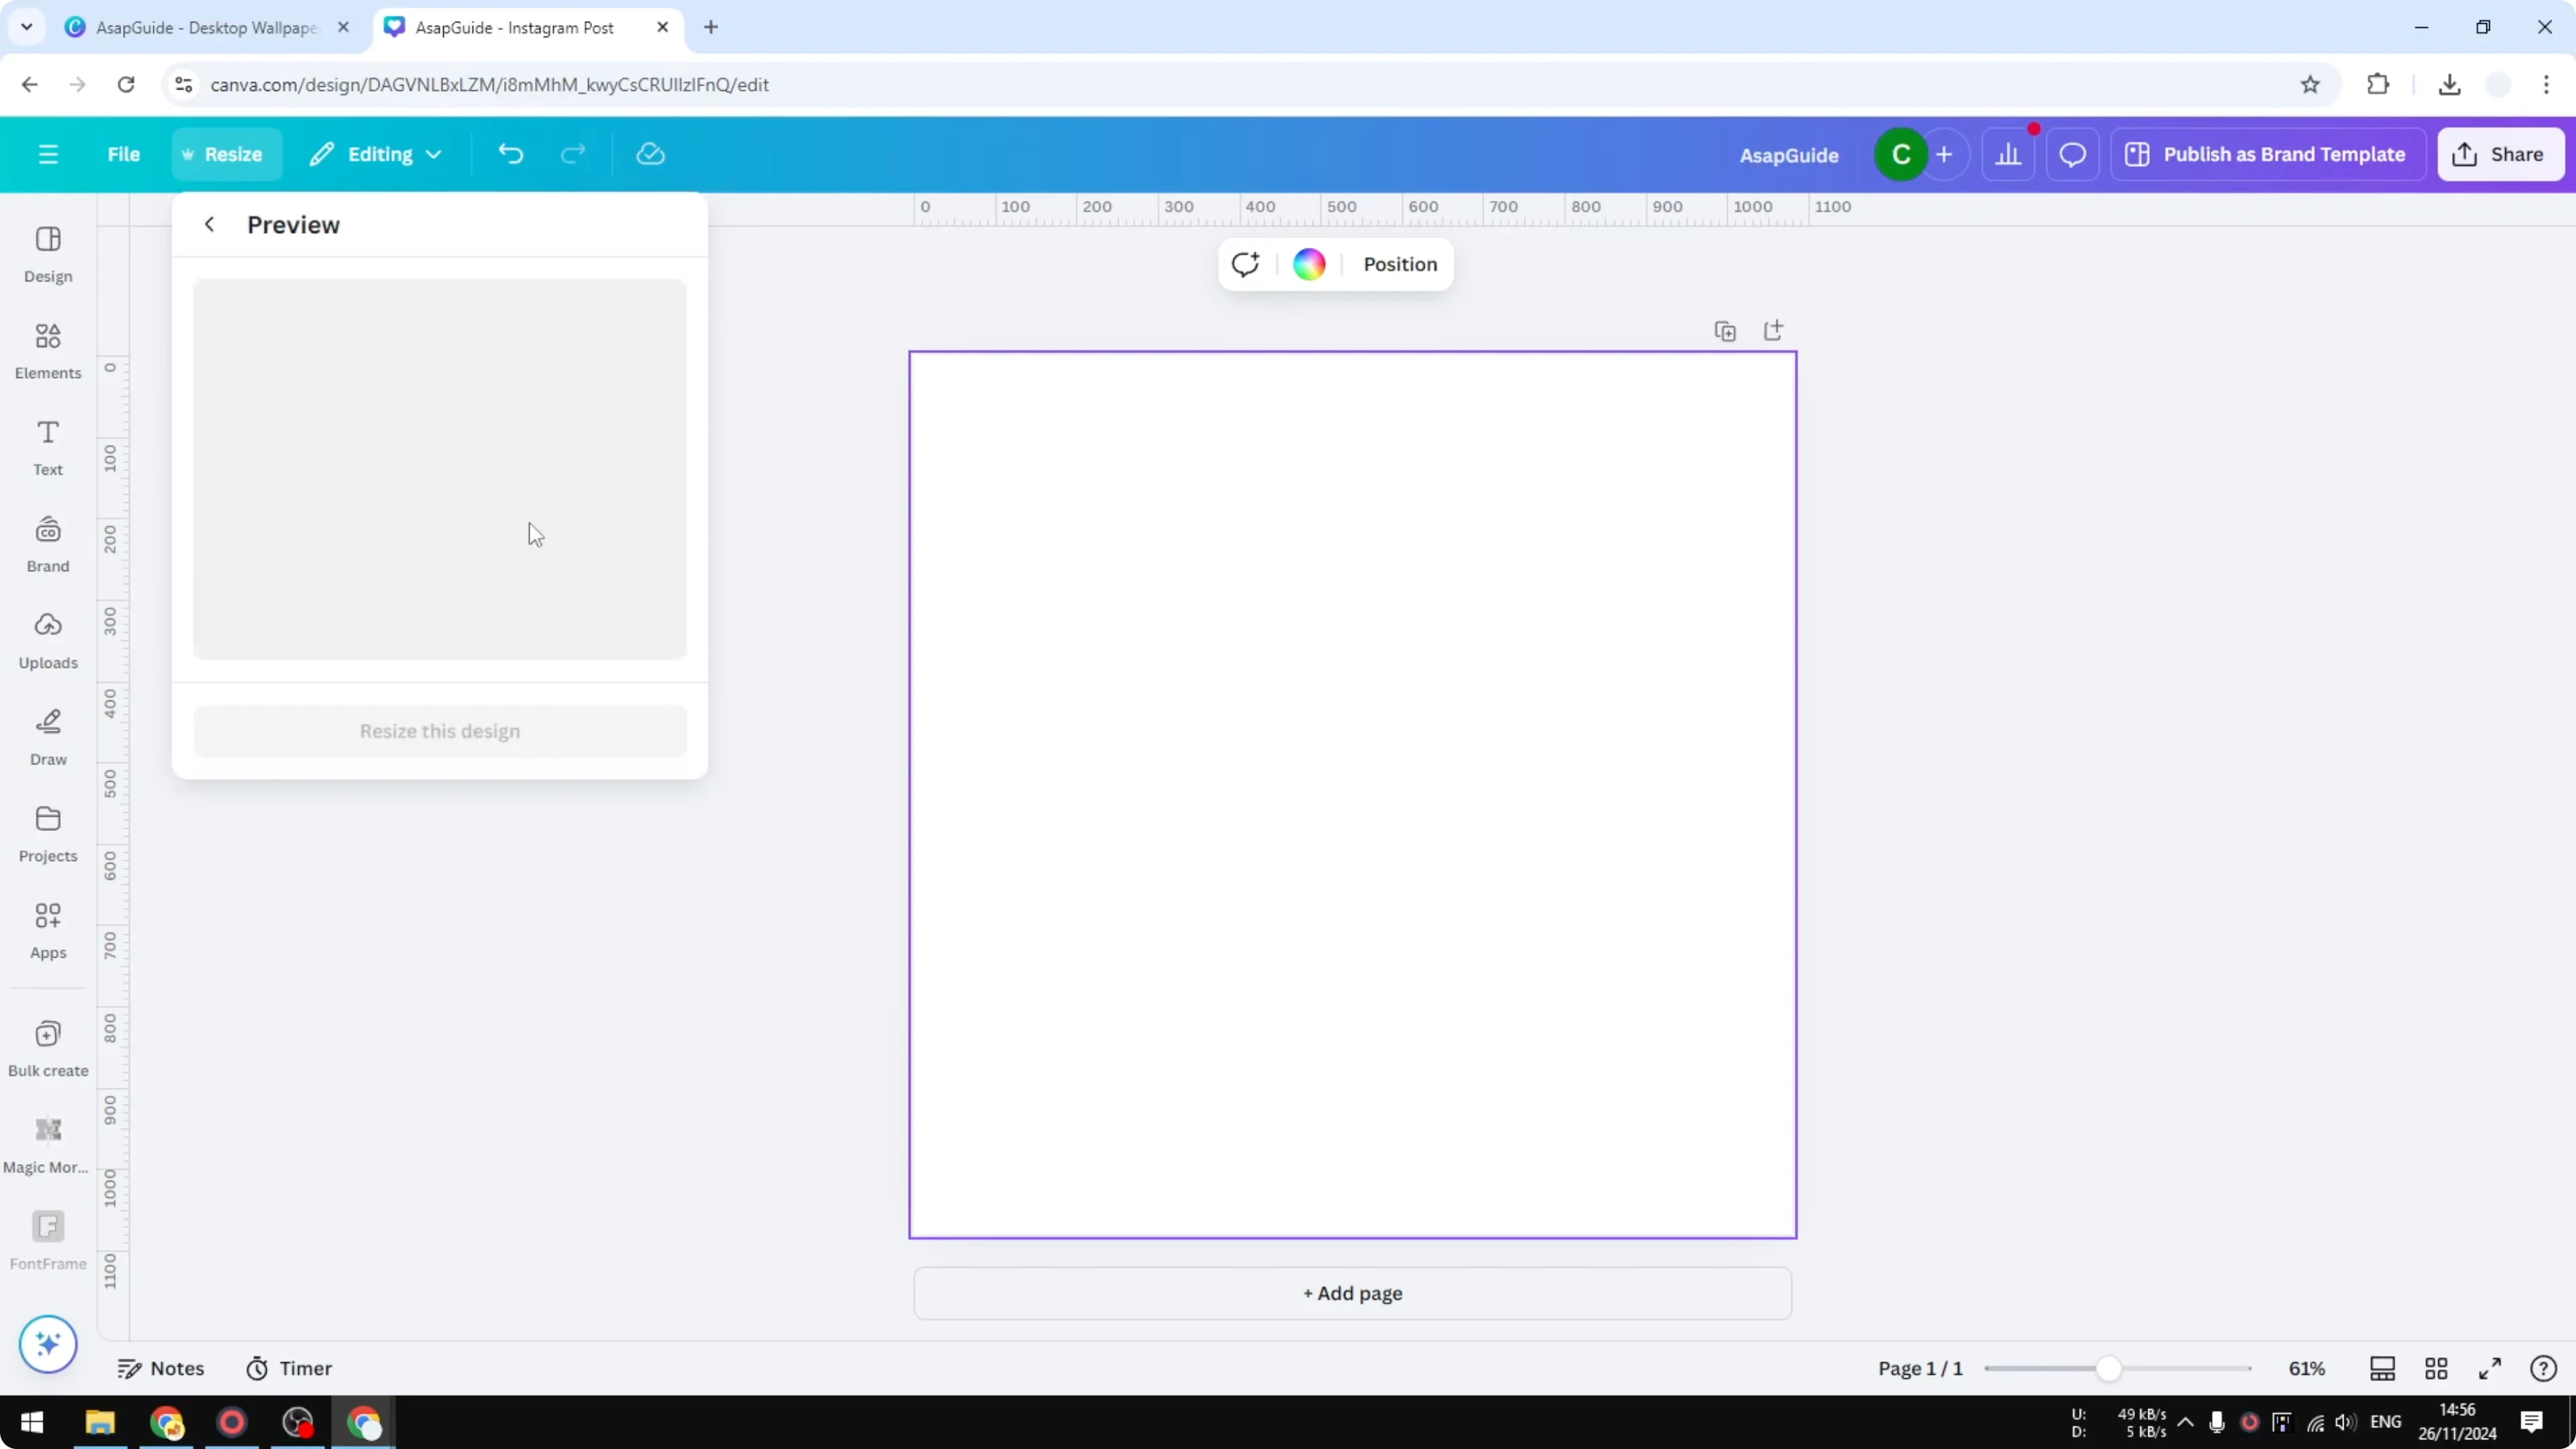Viewport: 2576px width, 1449px height.
Task: Start the Timer at the bottom
Action: pos(289,1368)
